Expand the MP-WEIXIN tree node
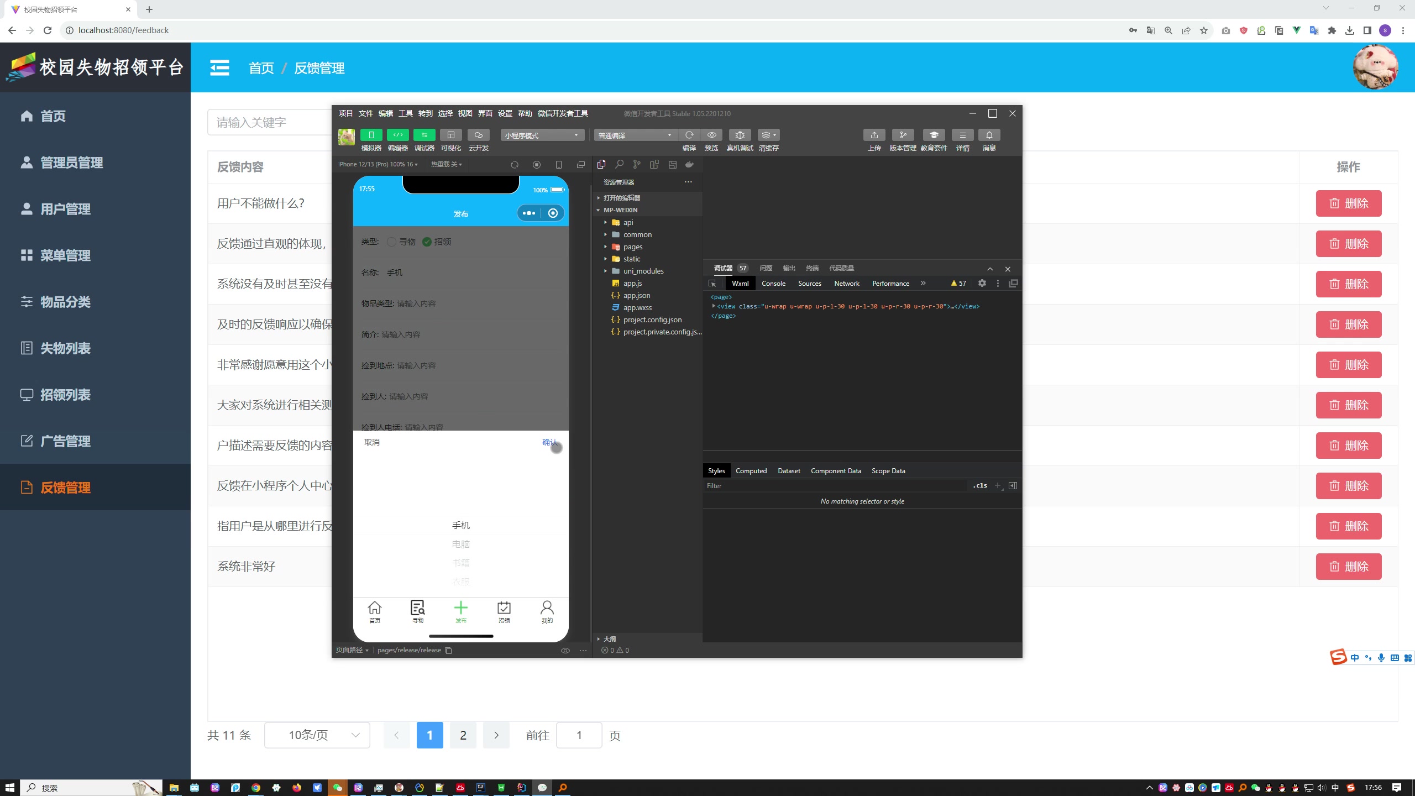This screenshot has height=796, width=1415. tap(598, 210)
